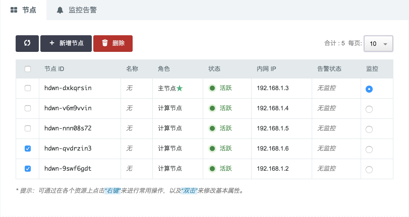Click the grid icon on 节点 tab
Image resolution: width=409 pixels, height=217 pixels.
[14, 10]
